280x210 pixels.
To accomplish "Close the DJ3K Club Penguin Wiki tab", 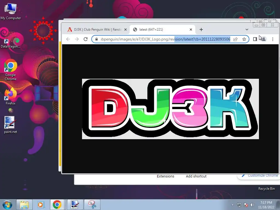I will pyautogui.click(x=126, y=30).
